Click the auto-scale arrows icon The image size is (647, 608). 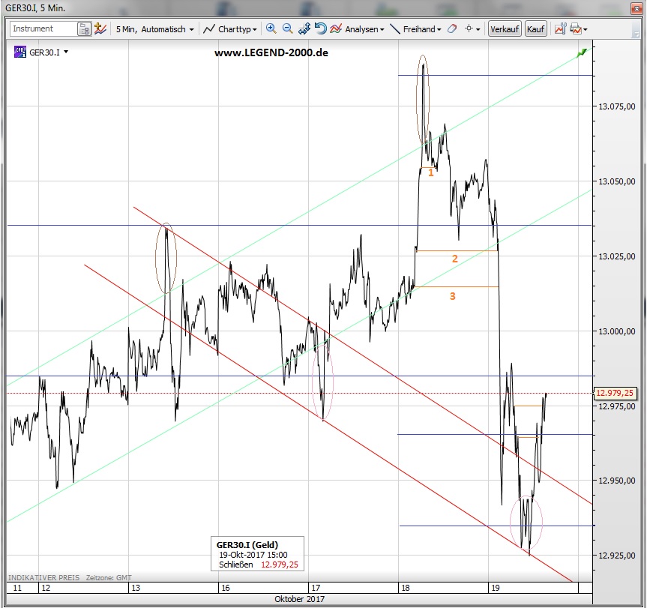304,29
